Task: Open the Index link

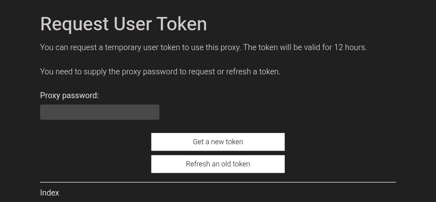Action: click(x=50, y=193)
